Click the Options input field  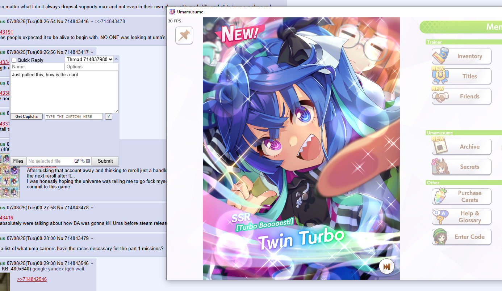[x=92, y=67]
